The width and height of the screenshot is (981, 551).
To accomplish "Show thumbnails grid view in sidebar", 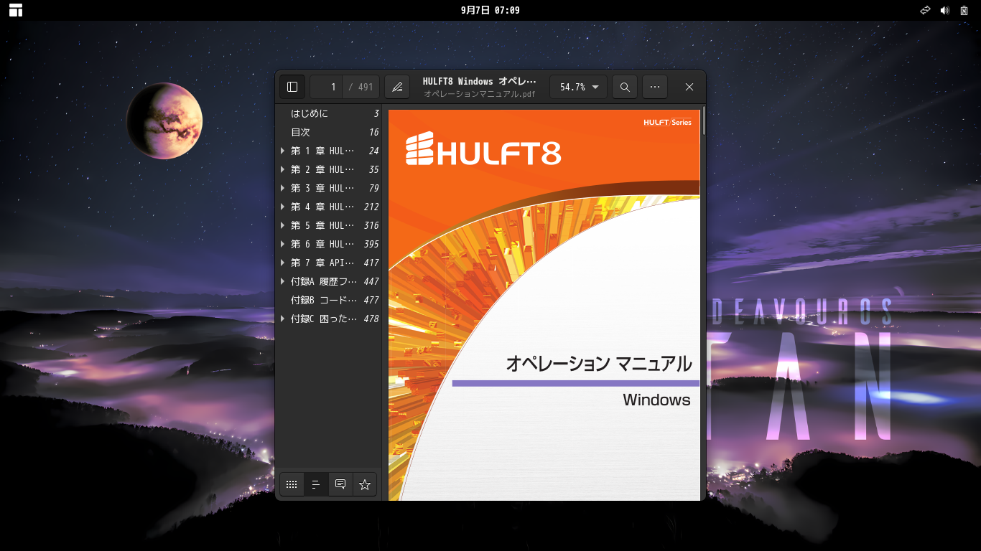I will 292,484.
